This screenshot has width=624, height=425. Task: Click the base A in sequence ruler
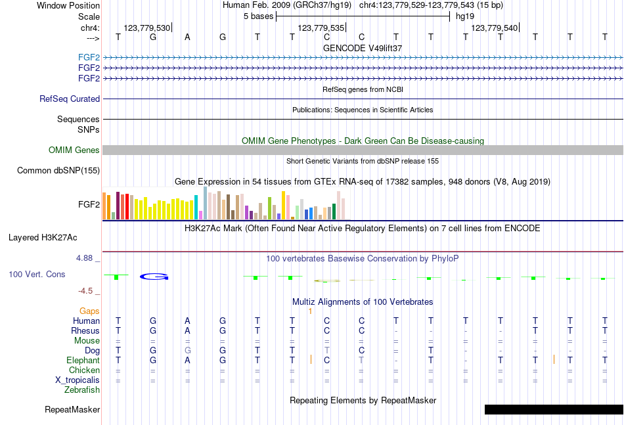187,37
